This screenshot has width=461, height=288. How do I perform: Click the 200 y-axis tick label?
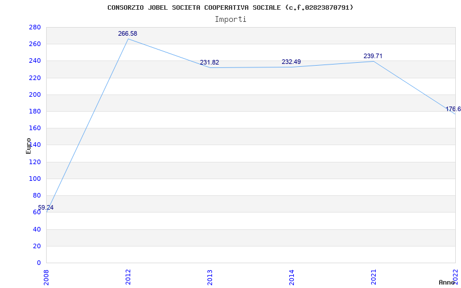(35, 94)
